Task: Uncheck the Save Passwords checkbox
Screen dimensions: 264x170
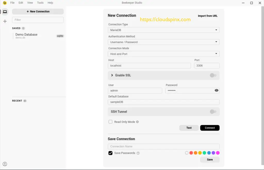Action: 110,153
